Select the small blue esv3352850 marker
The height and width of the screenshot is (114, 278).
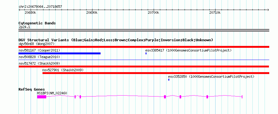169,80
